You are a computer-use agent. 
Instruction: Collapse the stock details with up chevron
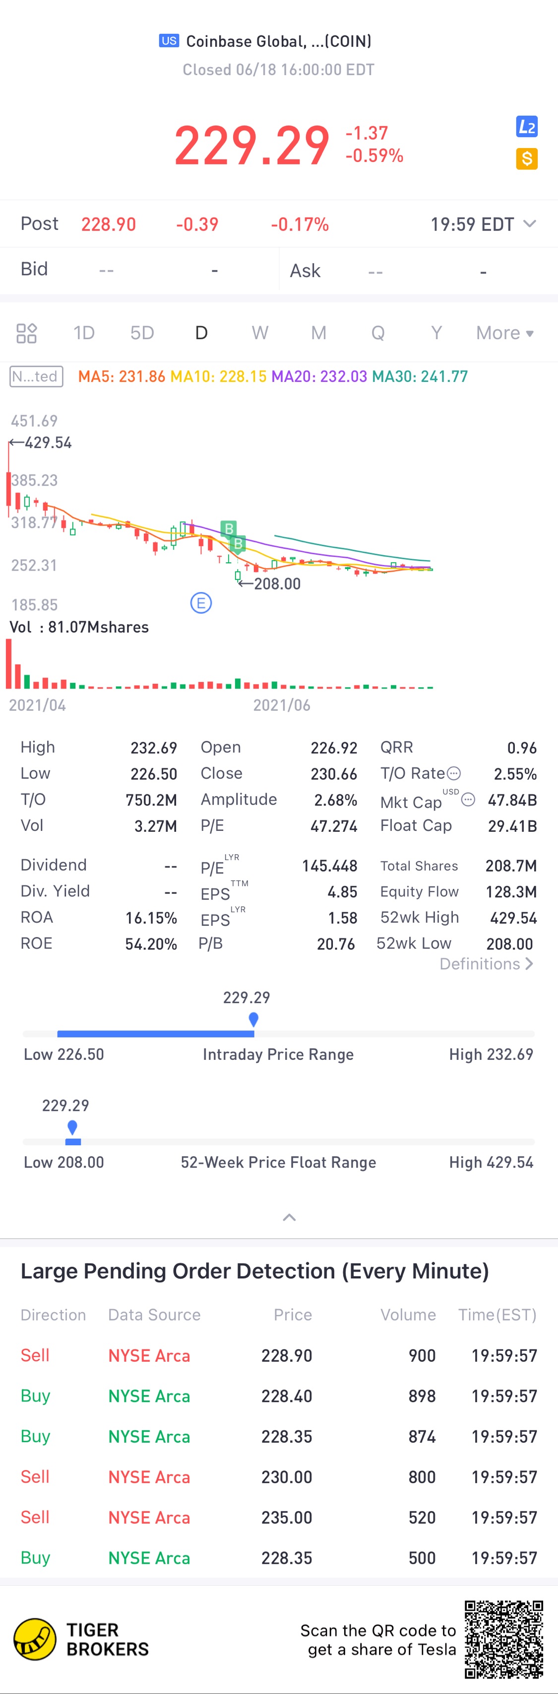289,1217
